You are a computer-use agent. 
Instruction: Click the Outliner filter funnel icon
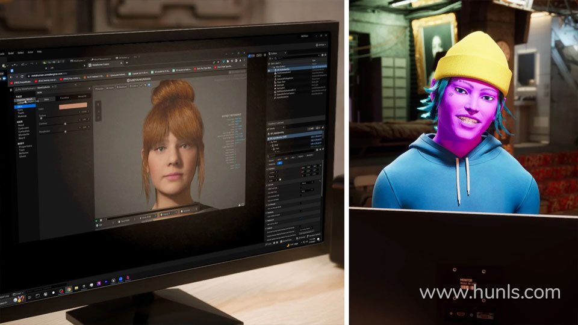point(271,58)
